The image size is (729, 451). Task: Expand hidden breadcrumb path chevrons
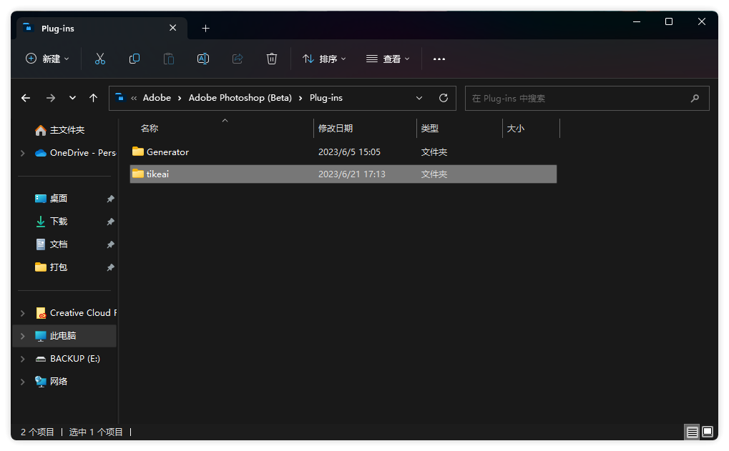tap(134, 98)
